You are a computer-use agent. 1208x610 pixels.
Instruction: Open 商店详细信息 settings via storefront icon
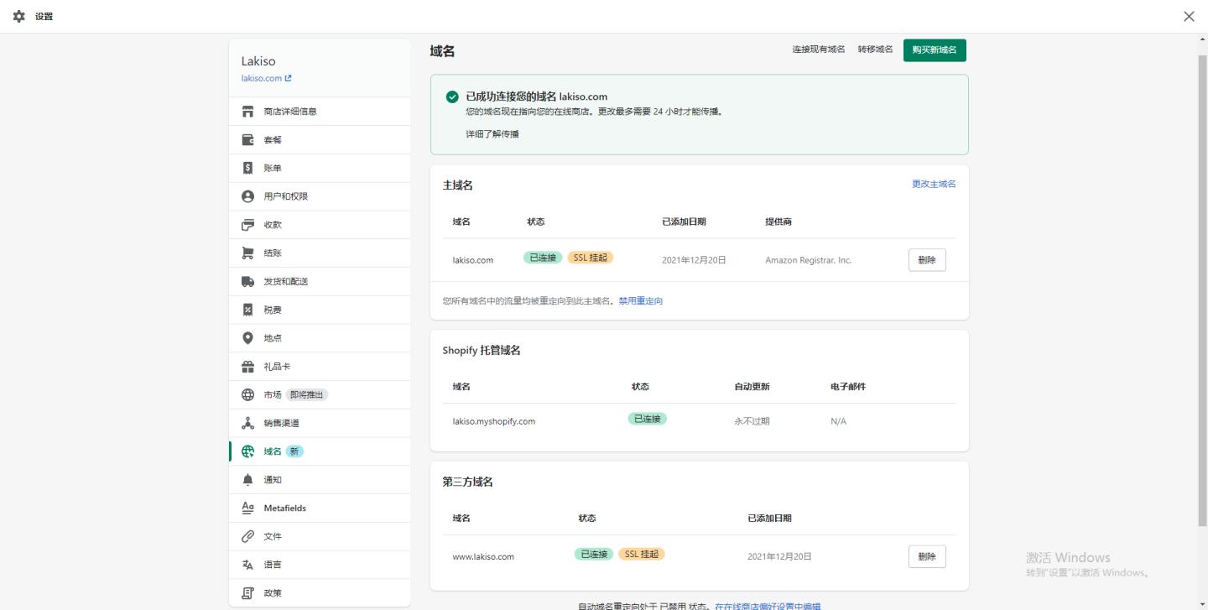[291, 111]
